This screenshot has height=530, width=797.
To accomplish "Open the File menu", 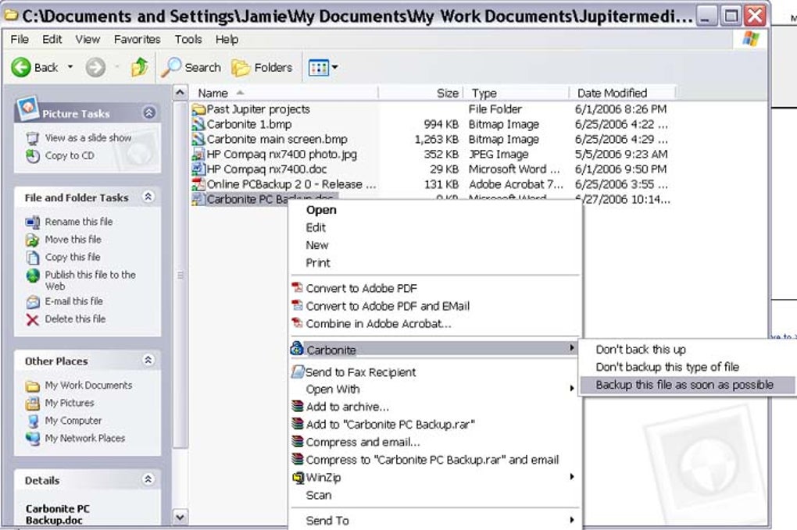I will tap(20, 39).
